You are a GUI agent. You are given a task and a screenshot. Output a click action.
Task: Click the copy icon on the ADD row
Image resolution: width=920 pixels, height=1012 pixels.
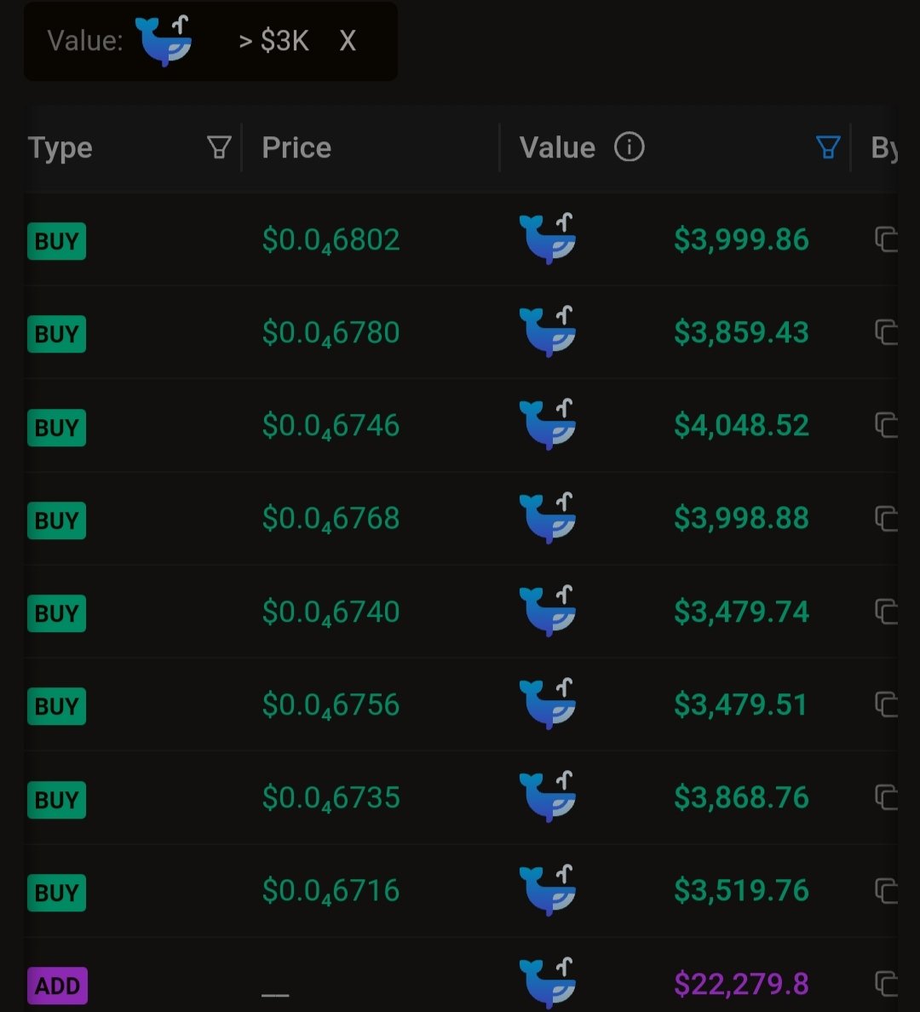(886, 984)
